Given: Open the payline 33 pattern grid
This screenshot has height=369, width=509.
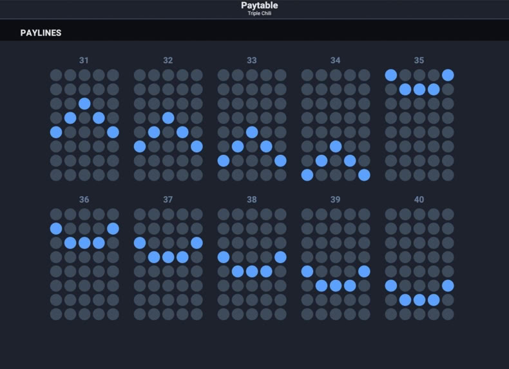Looking at the screenshot, I should point(252,125).
